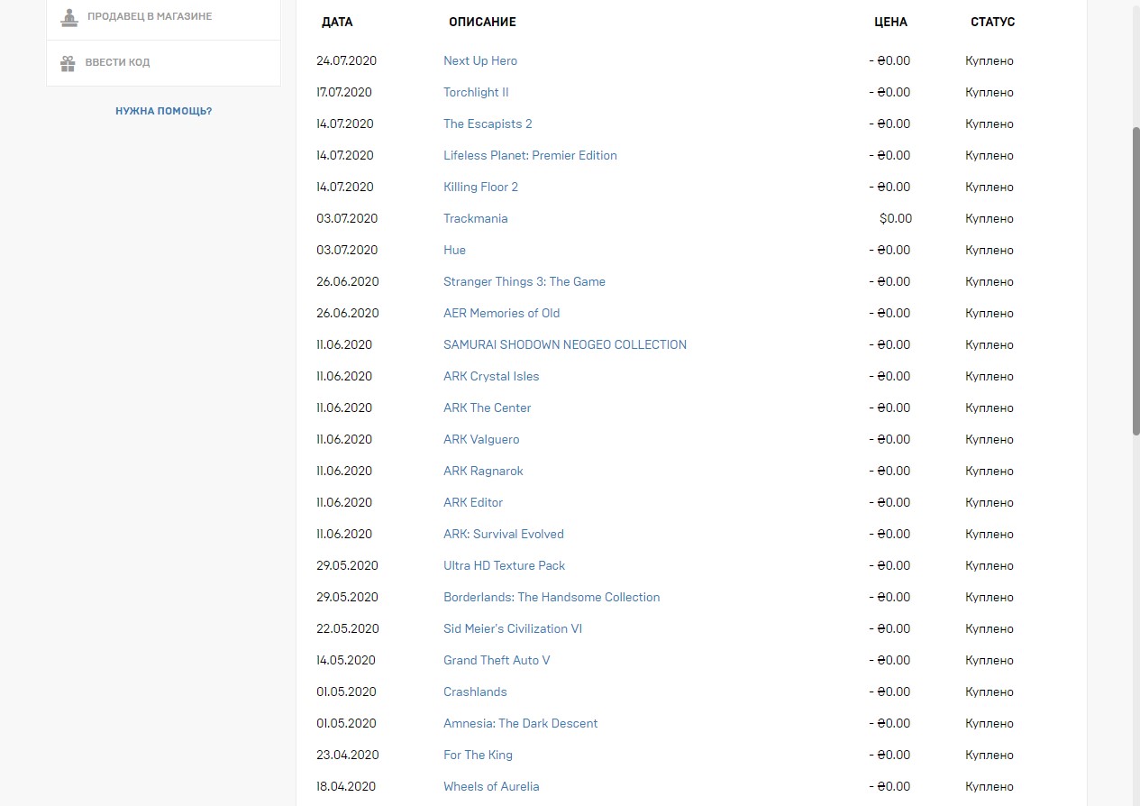Select the date 23.04.2020
The width and height of the screenshot is (1140, 806).
tap(348, 755)
